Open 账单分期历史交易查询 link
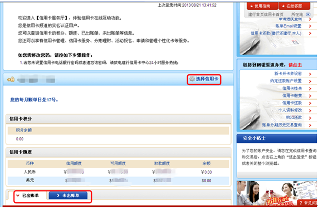Screen dimensions: 318x208 click(x=281, y=124)
